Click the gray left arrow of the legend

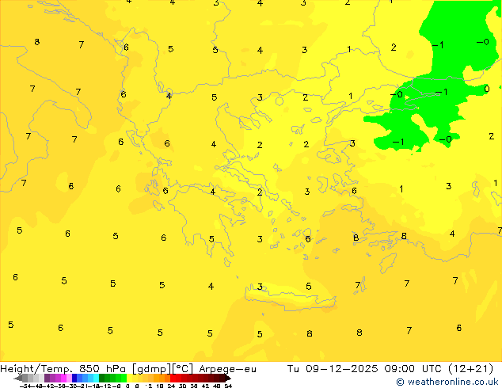(18, 378)
